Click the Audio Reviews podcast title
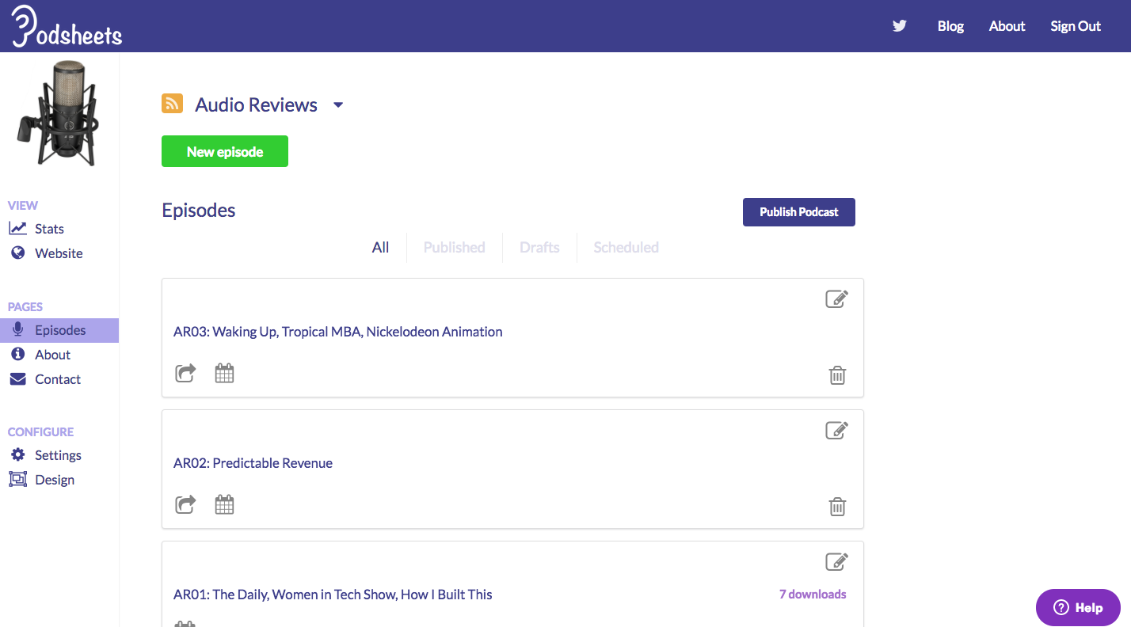Screen dimensions: 1131x627 click(257, 104)
